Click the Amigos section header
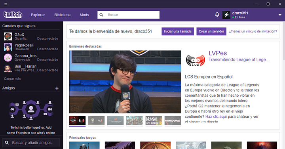 click(9, 88)
